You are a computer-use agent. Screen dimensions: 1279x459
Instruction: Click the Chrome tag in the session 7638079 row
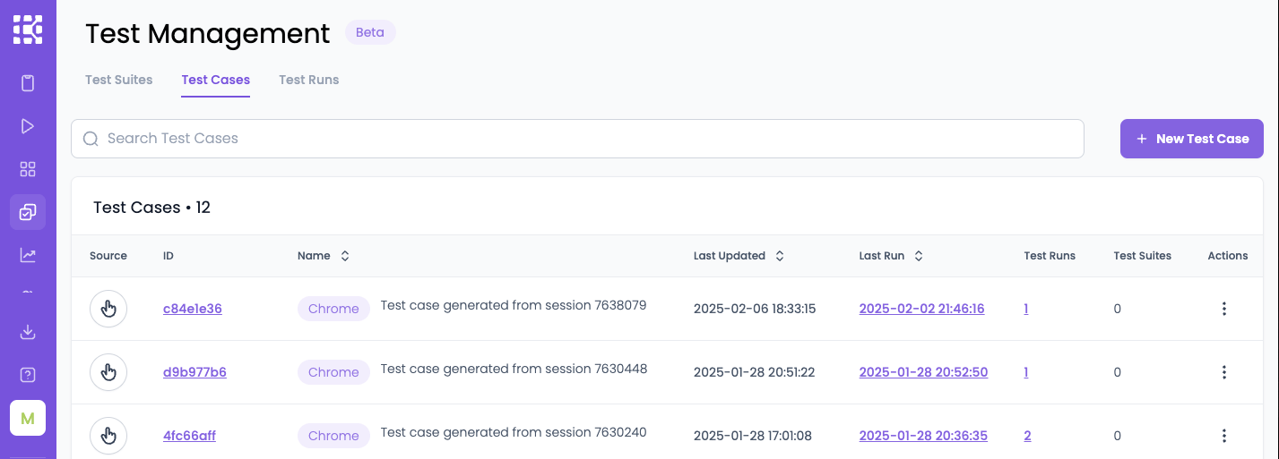pos(333,309)
